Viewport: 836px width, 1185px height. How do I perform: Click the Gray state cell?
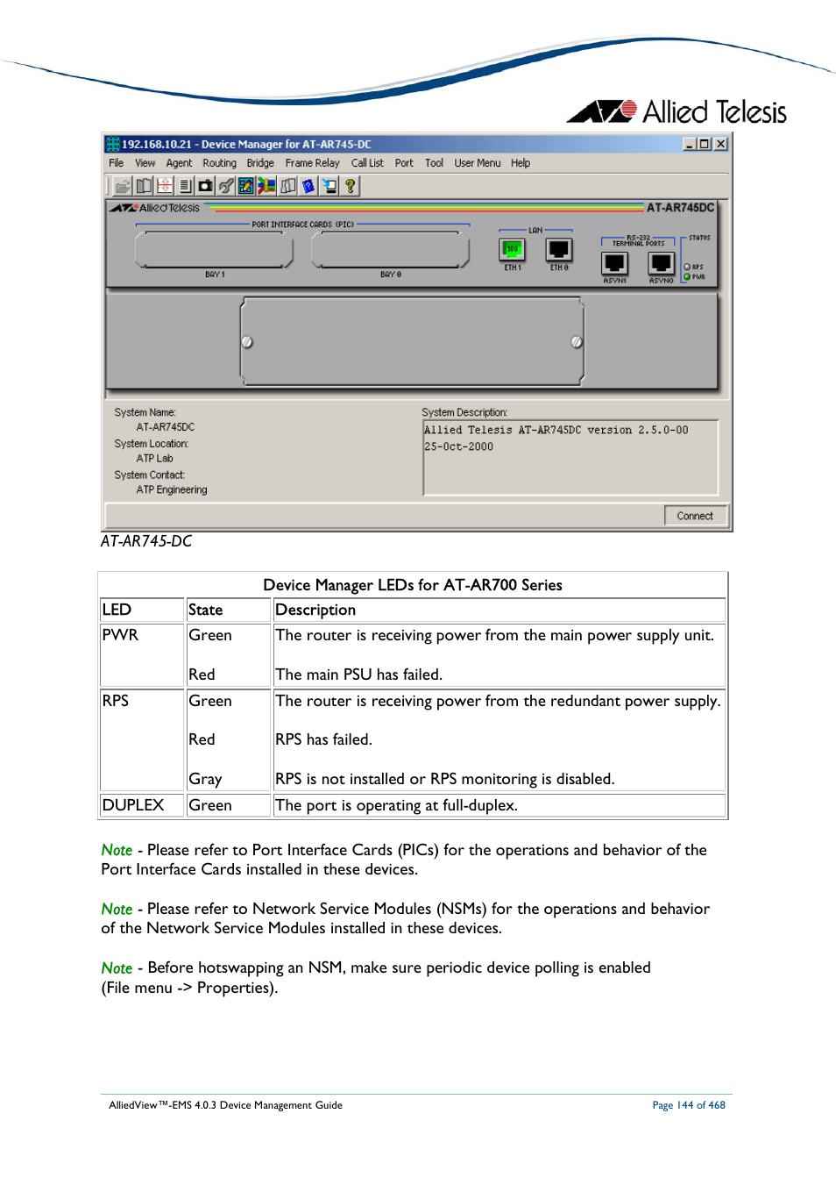(205, 779)
